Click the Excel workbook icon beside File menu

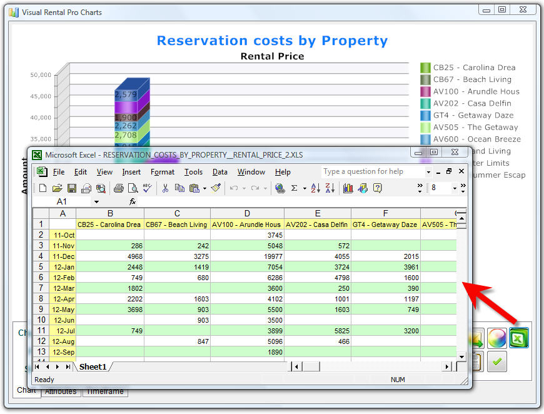click(42, 171)
